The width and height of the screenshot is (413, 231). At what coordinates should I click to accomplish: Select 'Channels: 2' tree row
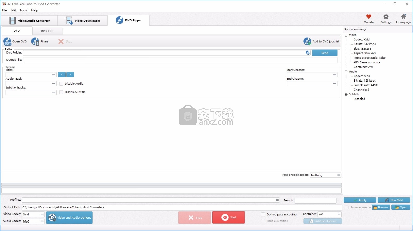361,90
